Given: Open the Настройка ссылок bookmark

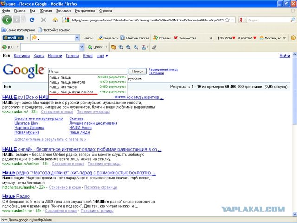Looking at the screenshot, I should (54, 30).
